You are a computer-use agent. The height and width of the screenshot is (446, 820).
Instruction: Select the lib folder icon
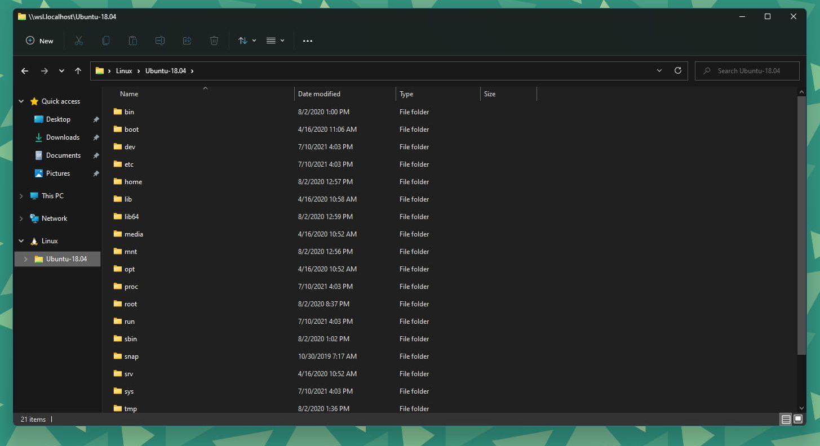tap(117, 199)
